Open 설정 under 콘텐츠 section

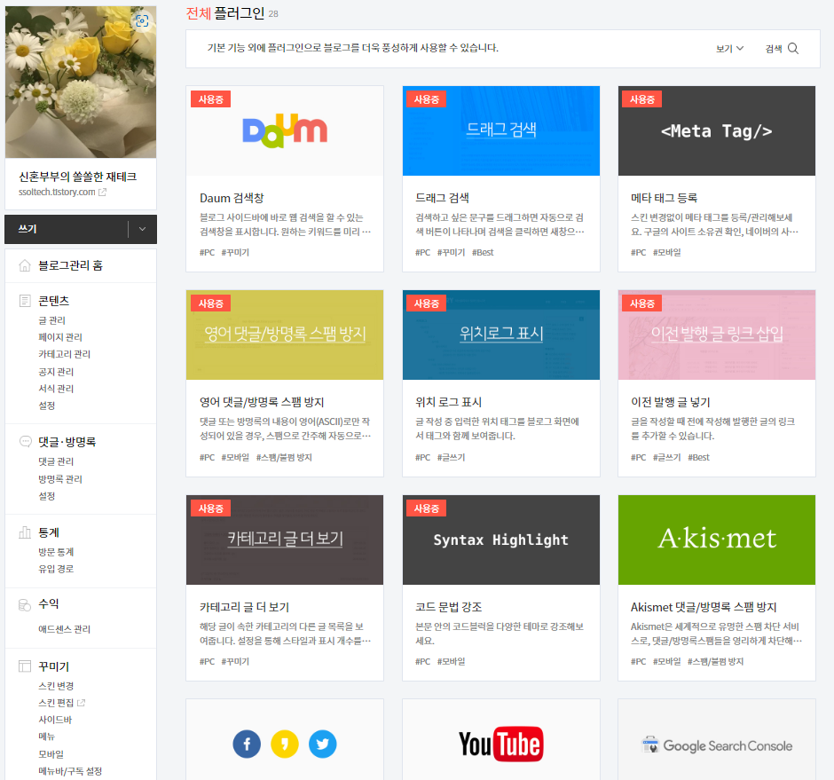tap(47, 406)
